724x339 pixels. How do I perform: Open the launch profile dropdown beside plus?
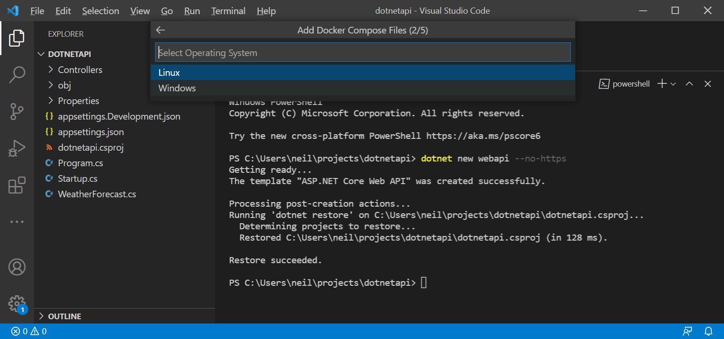point(673,84)
